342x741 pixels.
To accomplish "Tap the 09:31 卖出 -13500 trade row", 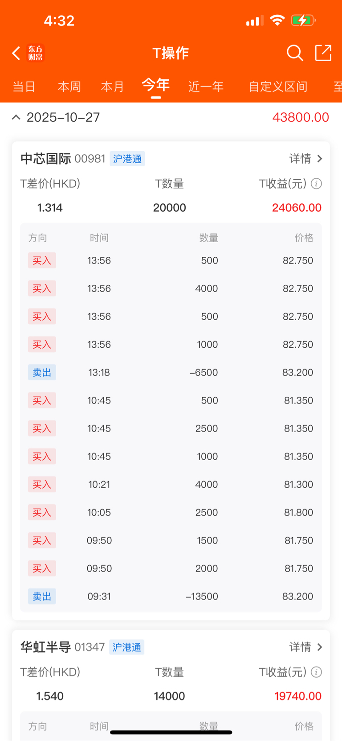I will pos(171,597).
